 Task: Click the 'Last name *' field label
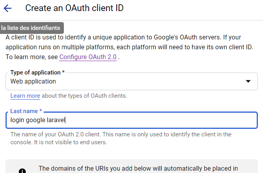pos(26,111)
